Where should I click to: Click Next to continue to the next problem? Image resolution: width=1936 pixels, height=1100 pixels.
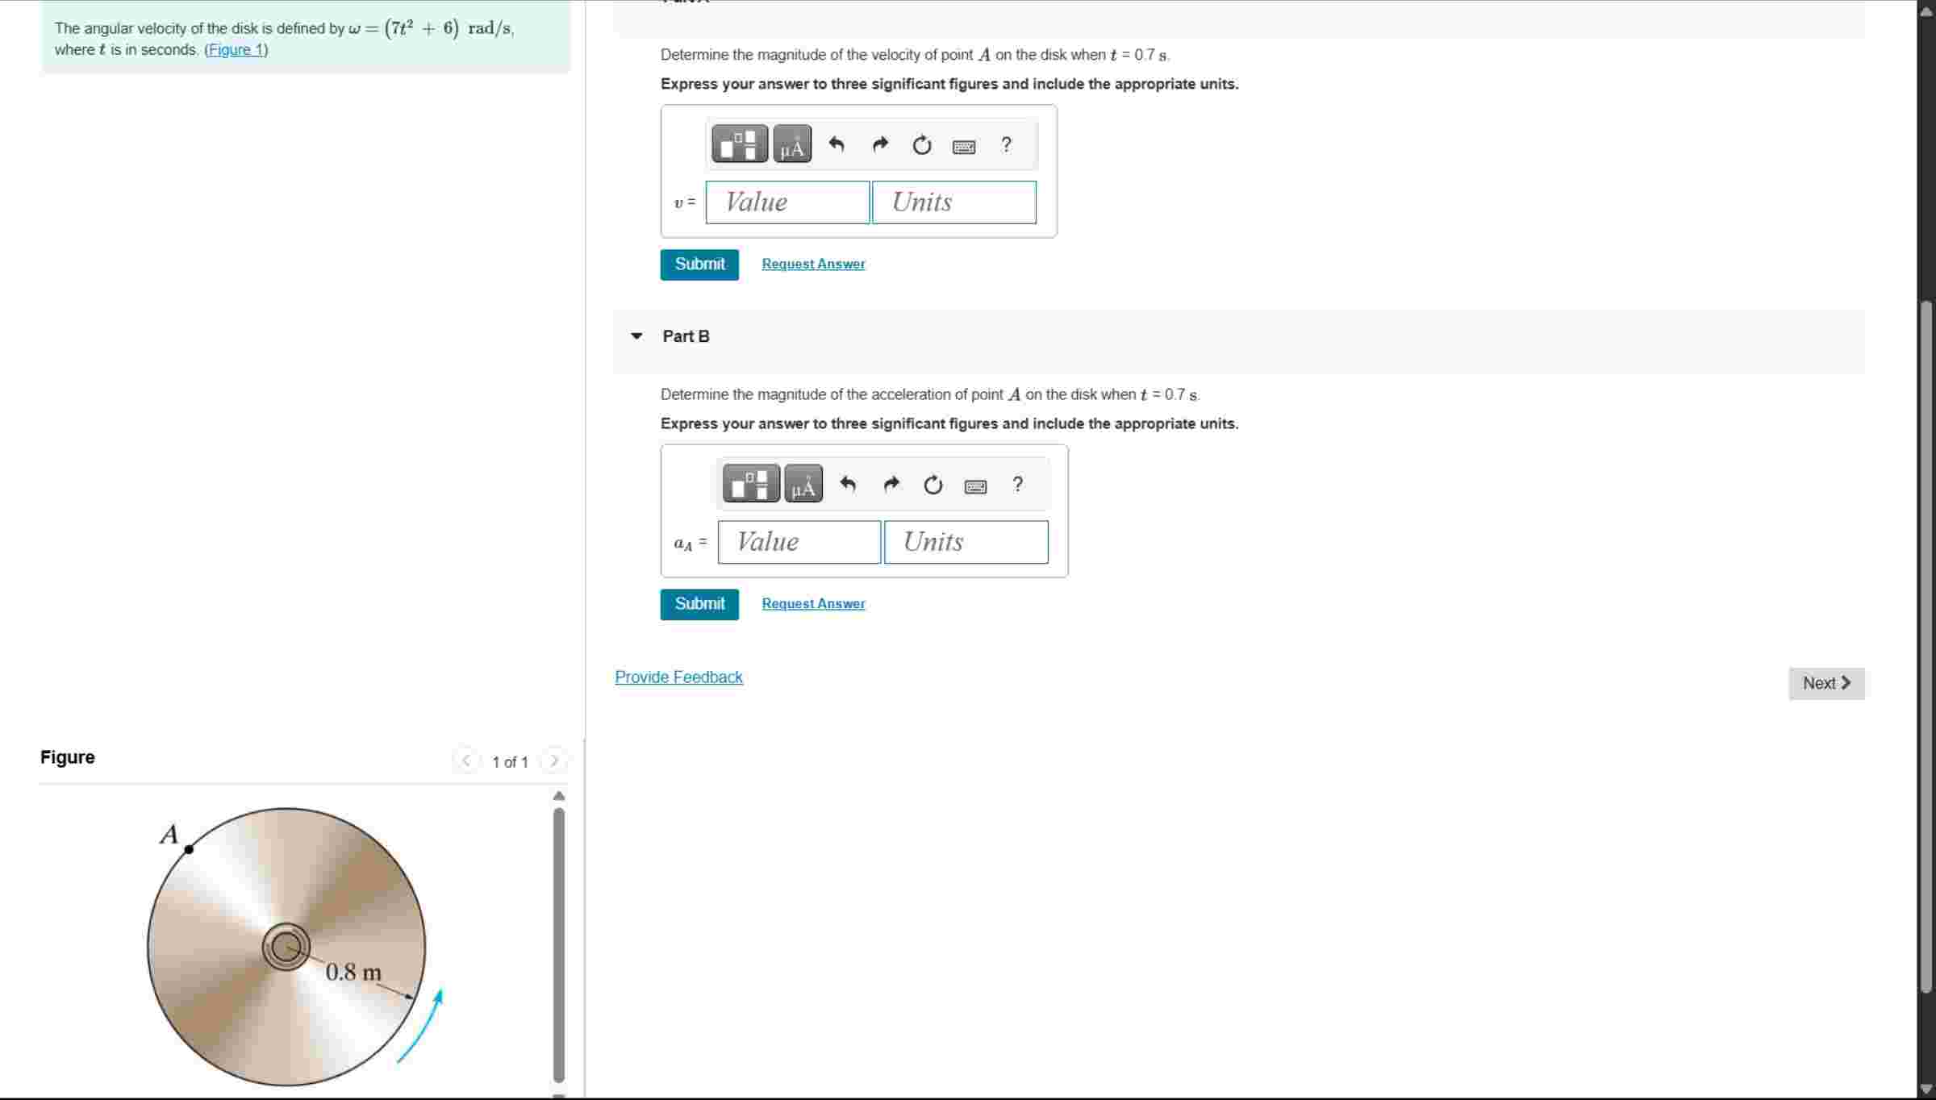(x=1825, y=683)
